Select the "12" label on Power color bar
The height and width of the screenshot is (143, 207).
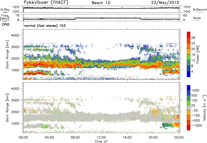tap(193, 60)
